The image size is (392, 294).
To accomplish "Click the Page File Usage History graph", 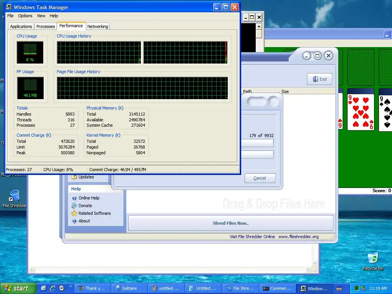I will [142, 88].
